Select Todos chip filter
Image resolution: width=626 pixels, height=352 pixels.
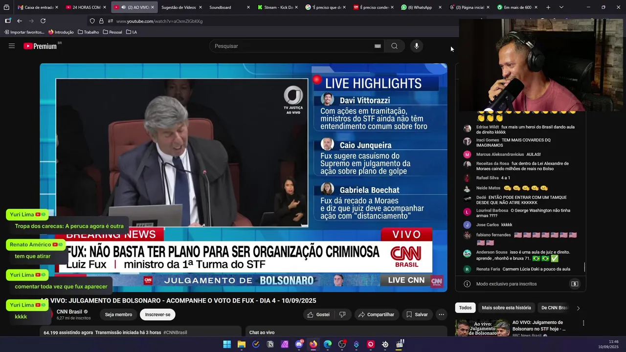click(465, 308)
